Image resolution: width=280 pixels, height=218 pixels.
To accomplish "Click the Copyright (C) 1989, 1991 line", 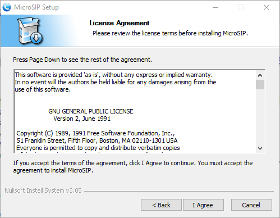I will (x=95, y=133).
